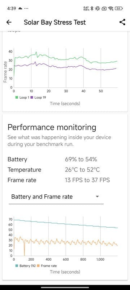Expand the Battery and Frame rate dropdown
The width and height of the screenshot is (130, 290).
point(56,197)
